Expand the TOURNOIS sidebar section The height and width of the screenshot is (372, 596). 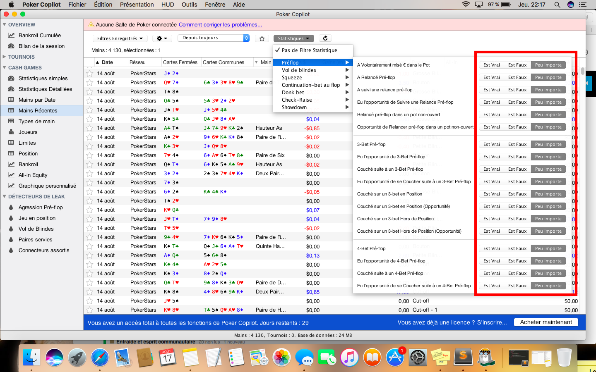pos(4,57)
